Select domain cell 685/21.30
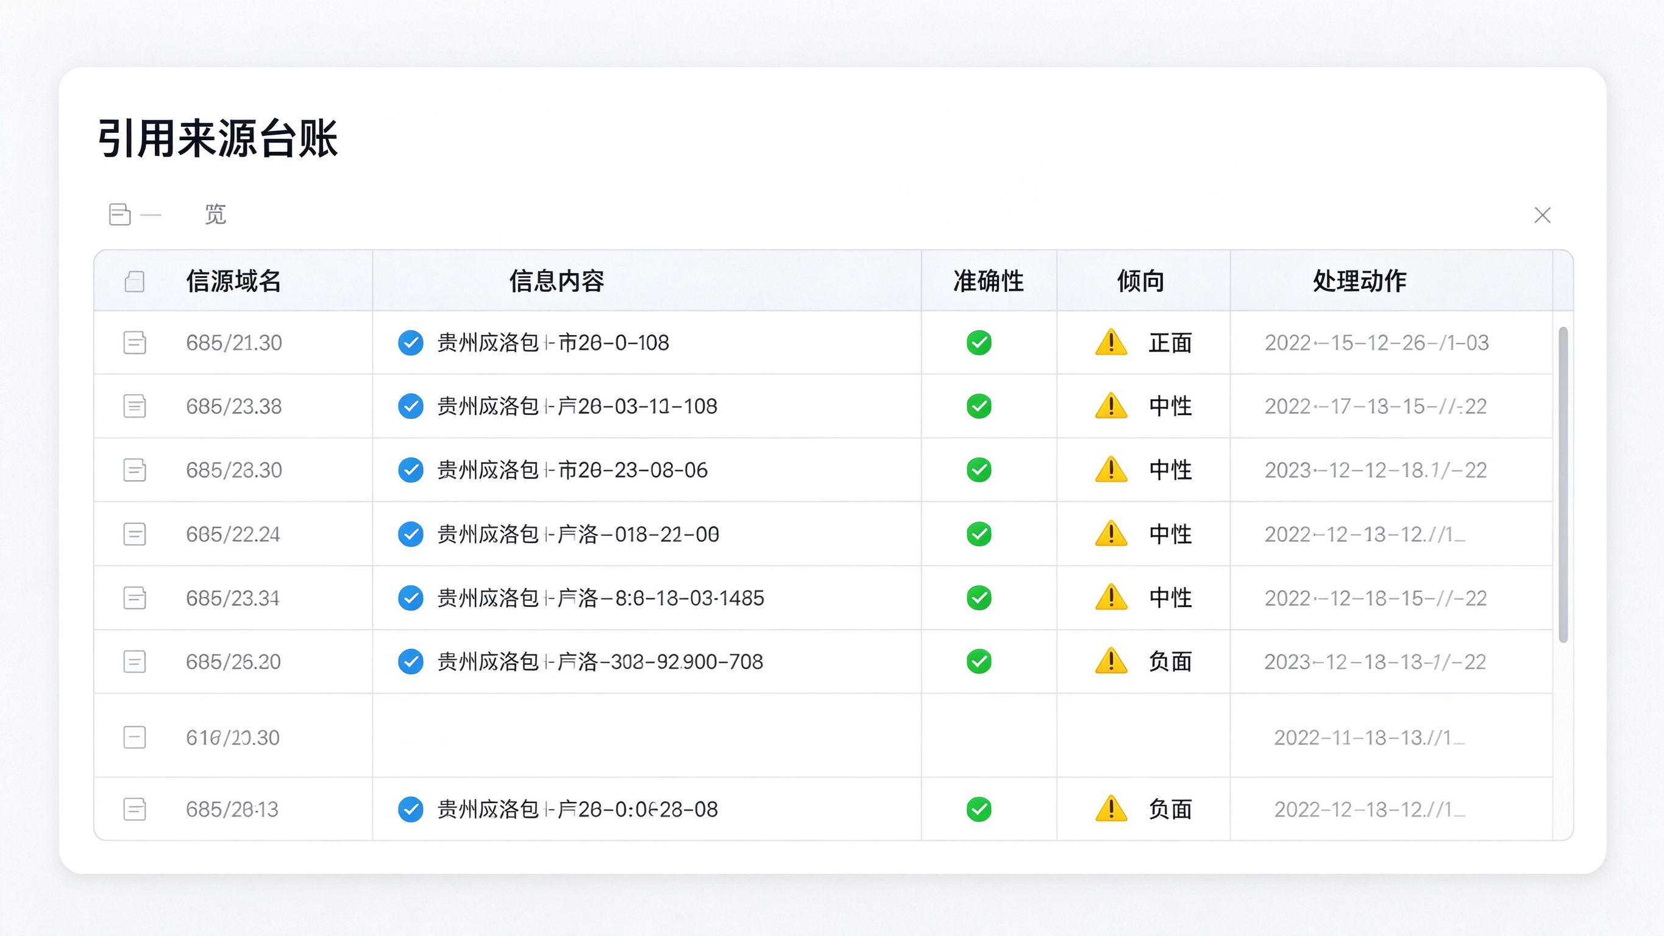The width and height of the screenshot is (1664, 936). (x=234, y=342)
